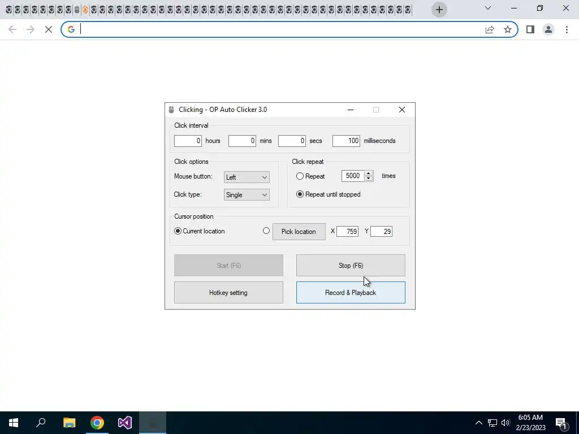This screenshot has height=434, width=579.
Task: Click the milliseconds field showing 100
Action: 346,141
